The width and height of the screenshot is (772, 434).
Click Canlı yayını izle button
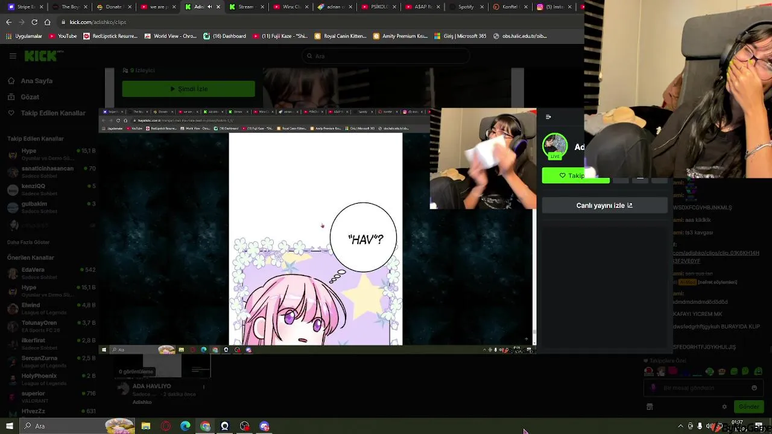coord(604,206)
